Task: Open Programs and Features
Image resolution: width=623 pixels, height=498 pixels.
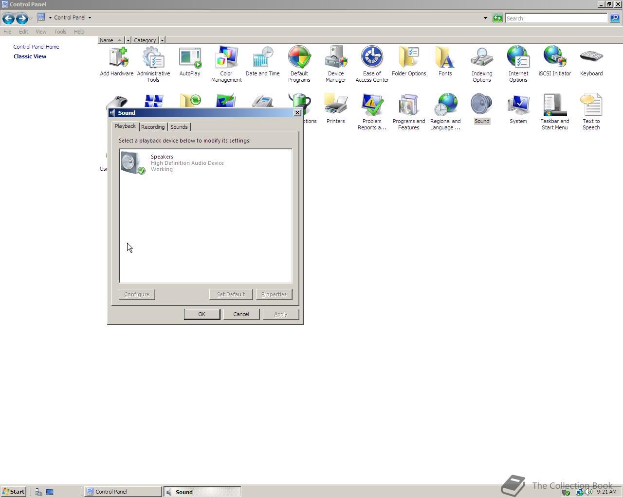Action: click(x=409, y=112)
